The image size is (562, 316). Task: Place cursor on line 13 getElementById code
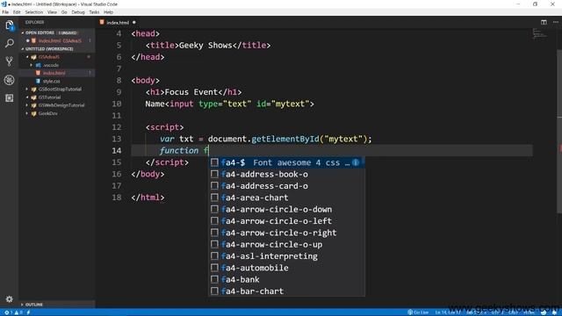[x=285, y=139]
